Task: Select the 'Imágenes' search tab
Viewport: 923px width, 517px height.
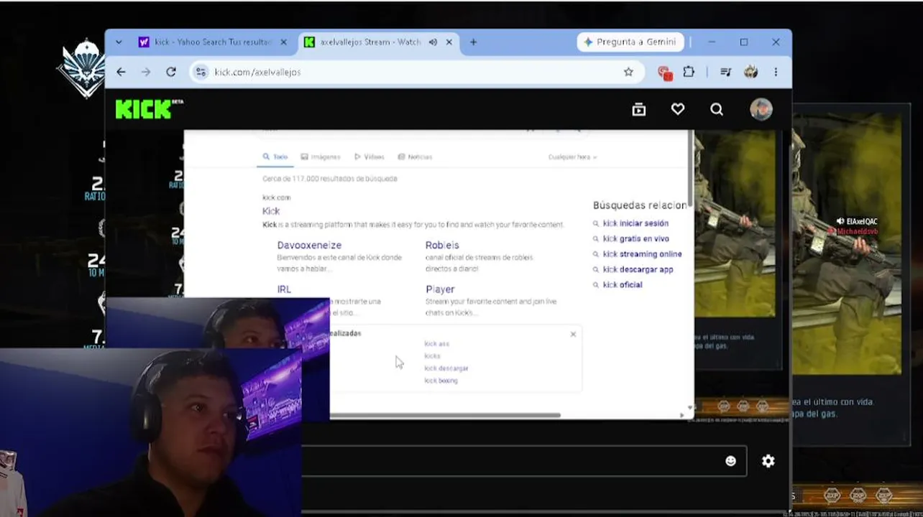Action: pos(321,157)
